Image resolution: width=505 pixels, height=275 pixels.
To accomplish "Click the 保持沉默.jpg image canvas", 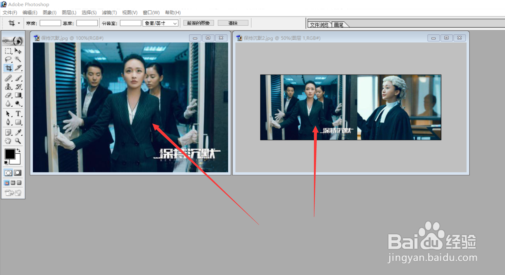I will click(131, 107).
